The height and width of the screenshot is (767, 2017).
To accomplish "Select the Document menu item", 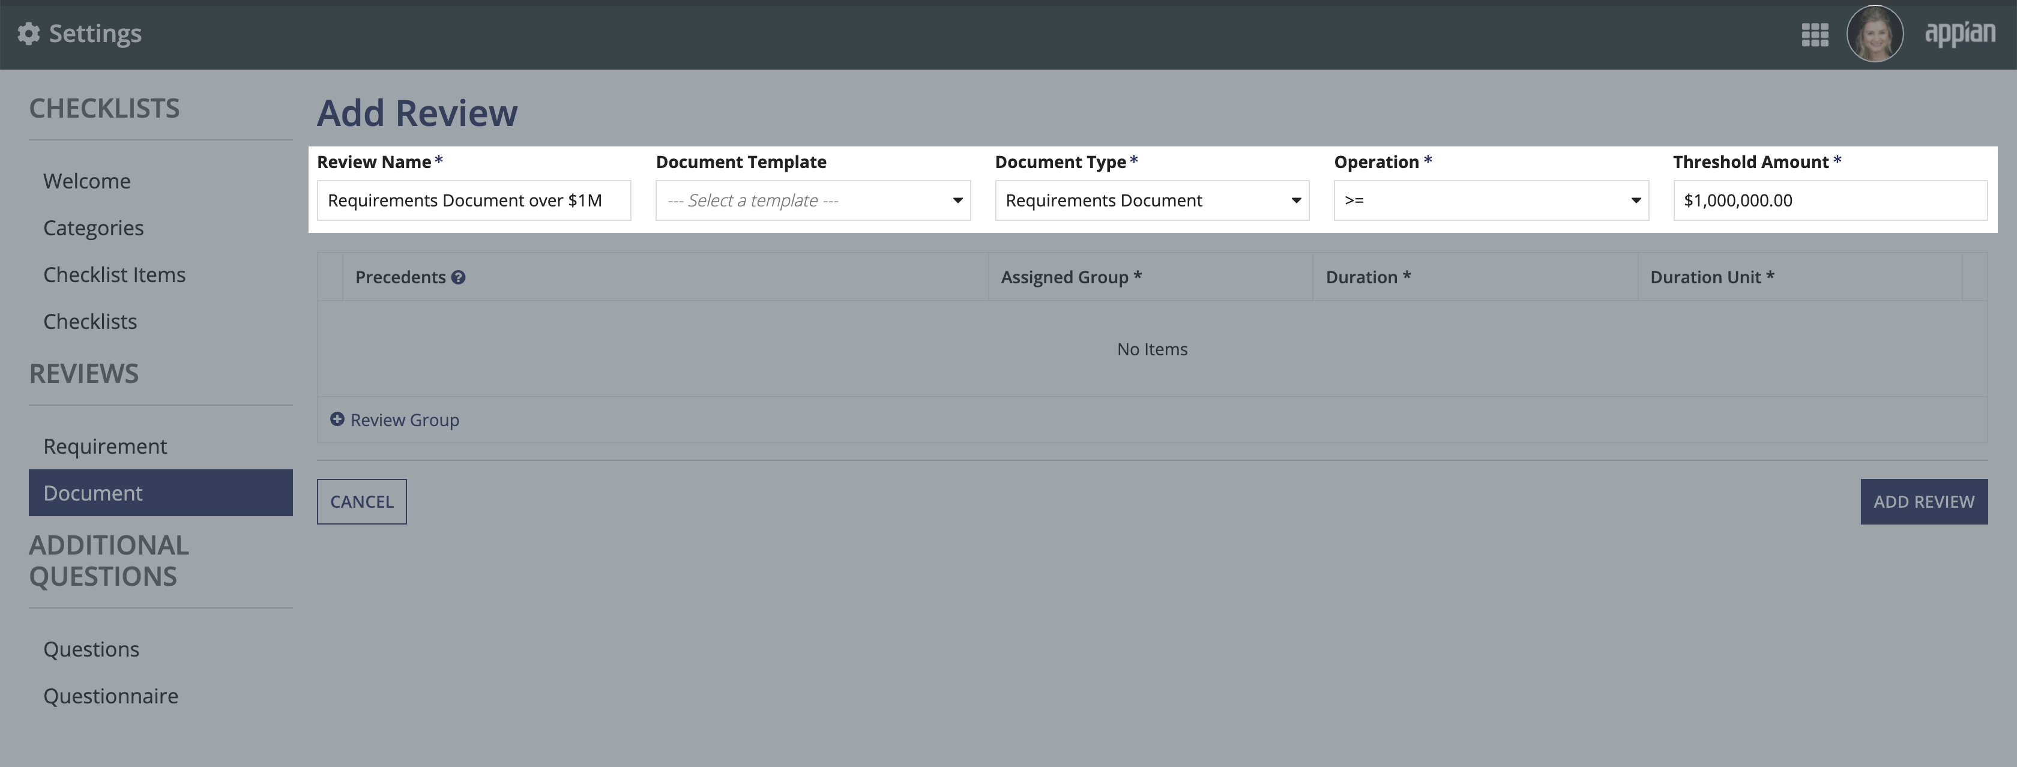I will point(92,492).
